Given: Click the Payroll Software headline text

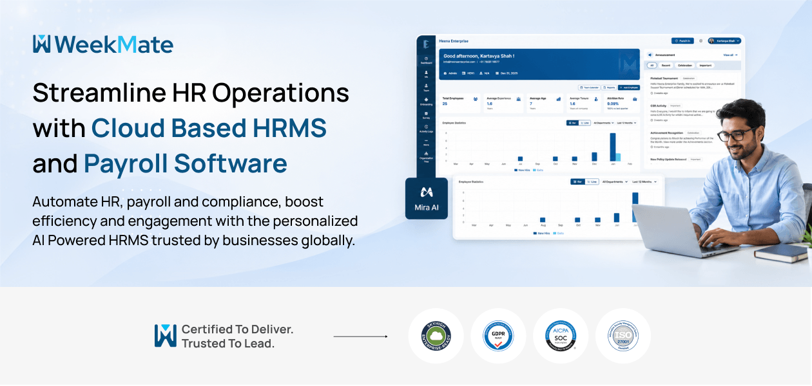Looking at the screenshot, I should 186,164.
